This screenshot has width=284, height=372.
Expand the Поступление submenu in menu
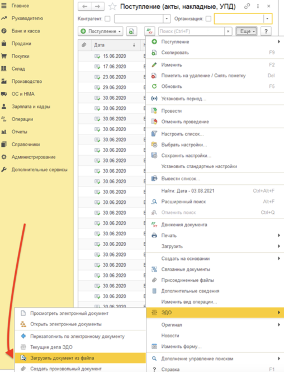[x=215, y=42]
